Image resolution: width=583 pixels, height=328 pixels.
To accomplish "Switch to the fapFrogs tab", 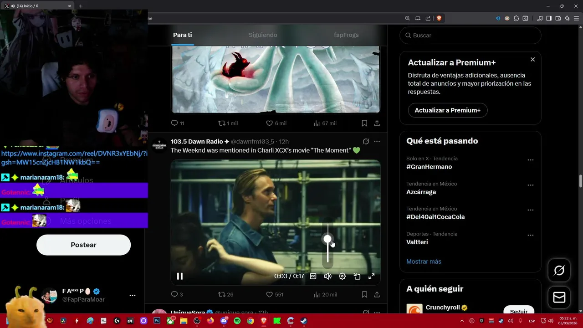I will [x=346, y=35].
